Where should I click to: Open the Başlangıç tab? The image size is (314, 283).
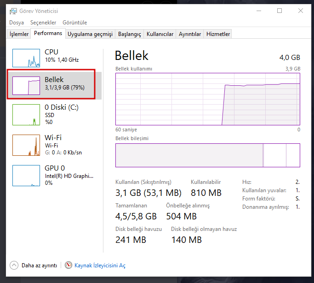[130, 34]
